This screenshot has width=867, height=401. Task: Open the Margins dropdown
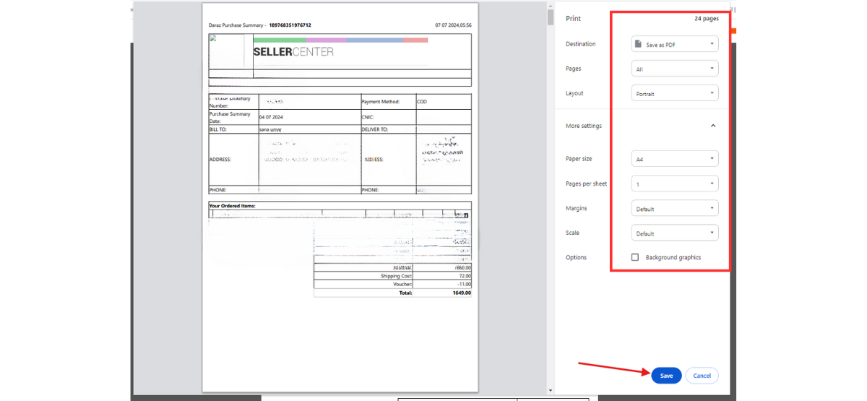click(x=674, y=209)
